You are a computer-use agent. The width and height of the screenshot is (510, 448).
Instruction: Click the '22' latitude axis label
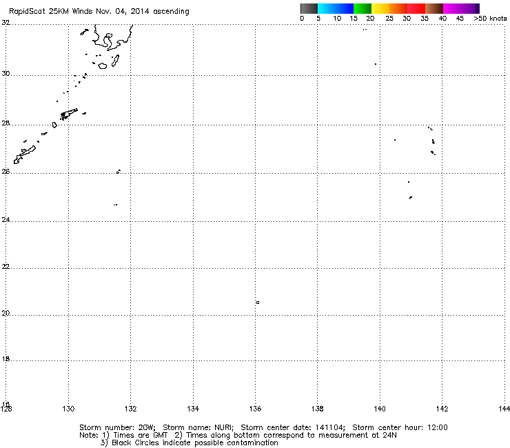6,267
